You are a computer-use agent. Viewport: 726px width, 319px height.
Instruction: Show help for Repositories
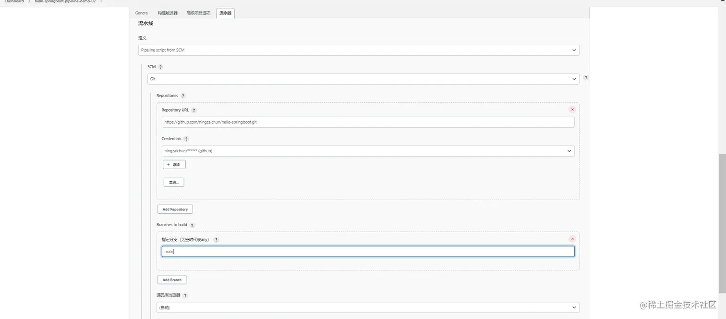tap(183, 96)
